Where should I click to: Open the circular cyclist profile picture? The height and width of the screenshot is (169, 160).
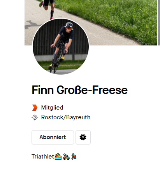pos(61,47)
